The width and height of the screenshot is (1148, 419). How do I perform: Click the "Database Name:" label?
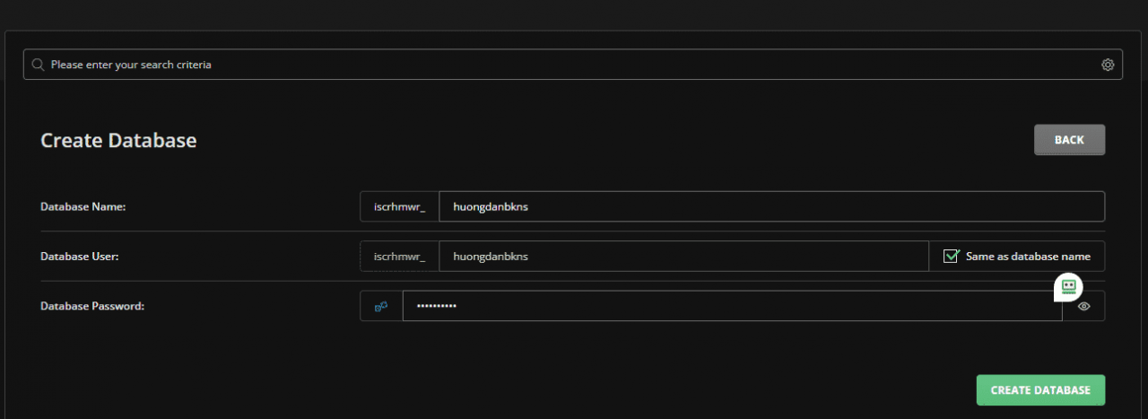coord(83,206)
